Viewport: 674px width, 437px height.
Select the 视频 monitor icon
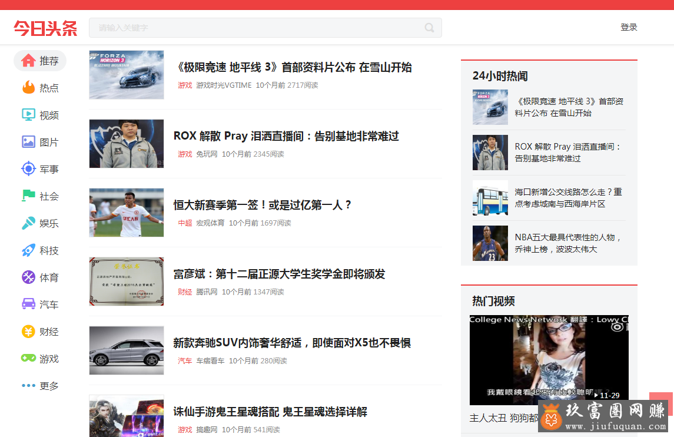click(x=28, y=114)
